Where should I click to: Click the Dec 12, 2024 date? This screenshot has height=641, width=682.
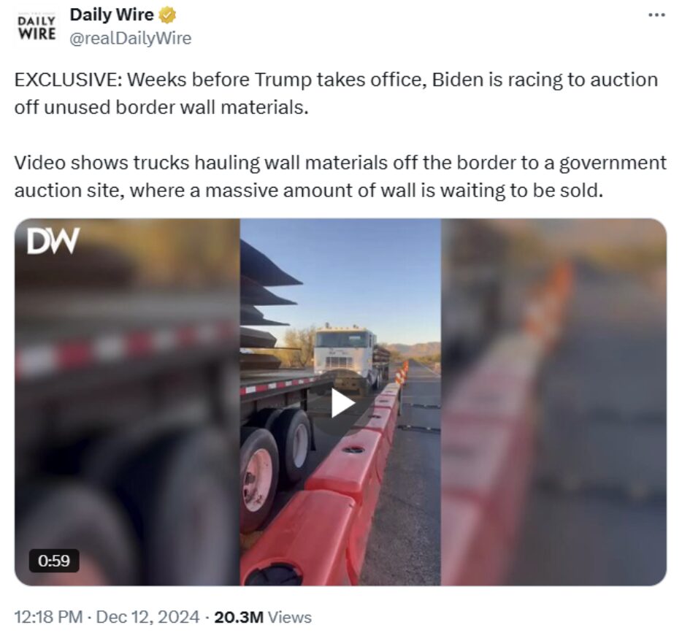point(147,617)
